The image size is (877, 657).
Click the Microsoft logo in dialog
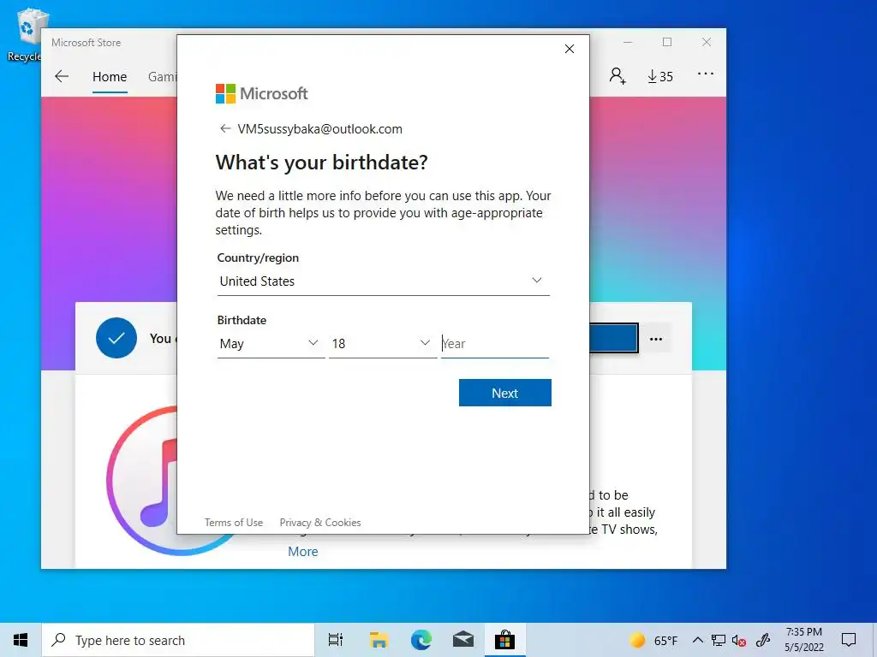262,93
